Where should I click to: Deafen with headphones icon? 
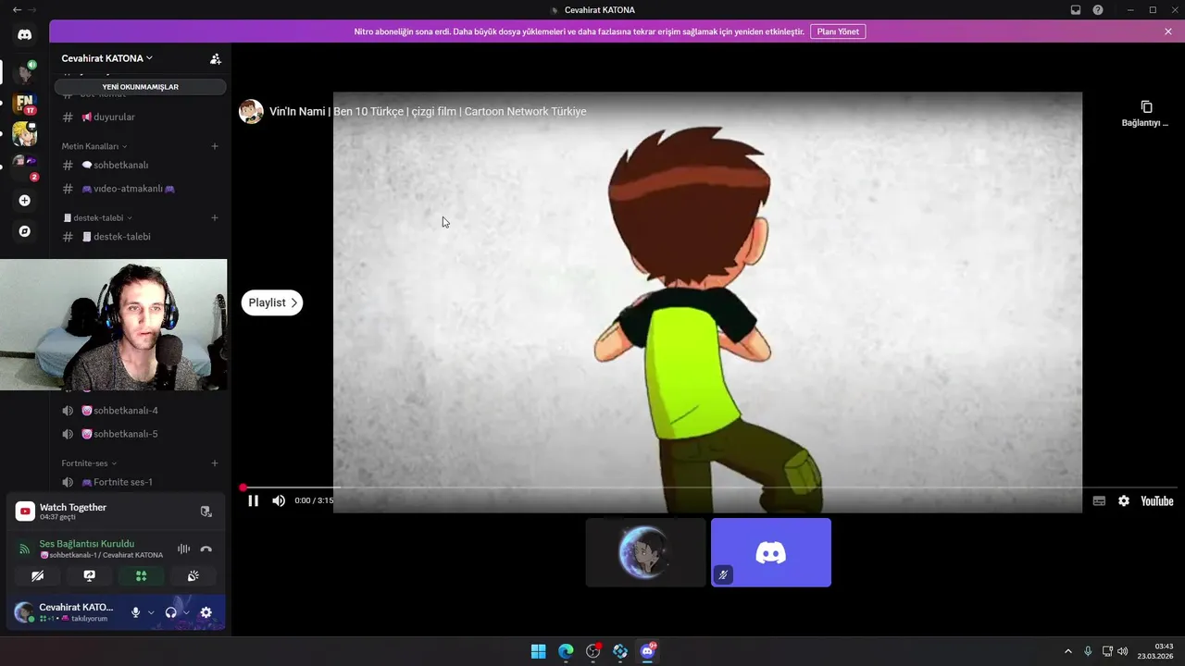click(170, 612)
